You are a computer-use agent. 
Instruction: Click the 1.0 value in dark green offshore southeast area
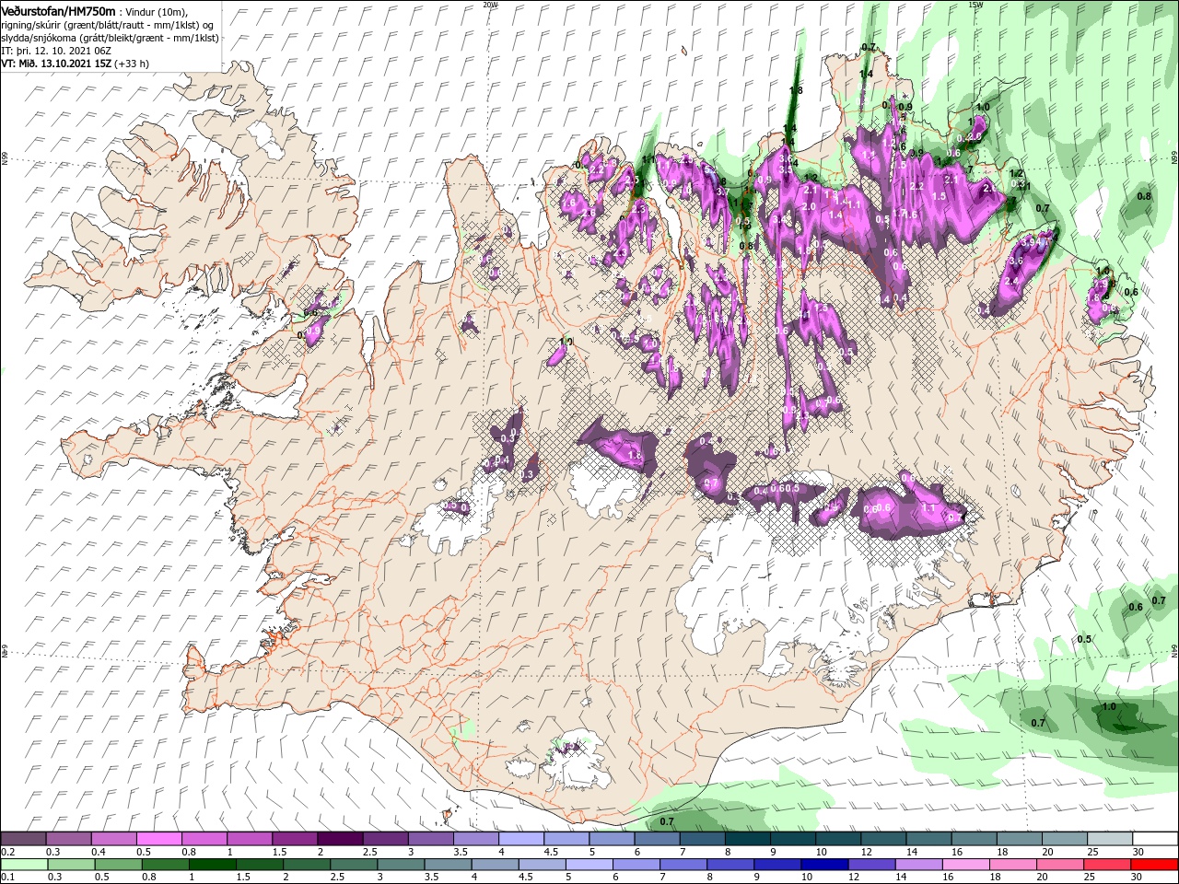(x=1109, y=706)
